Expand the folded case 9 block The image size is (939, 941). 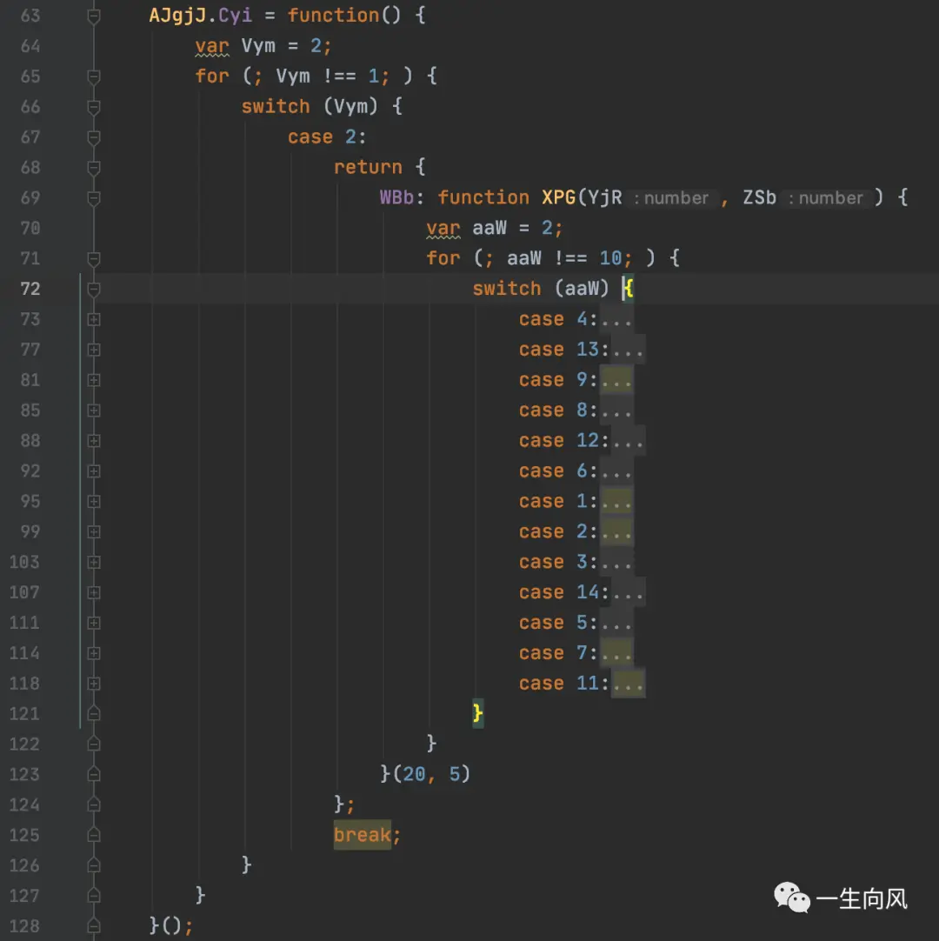(x=94, y=380)
